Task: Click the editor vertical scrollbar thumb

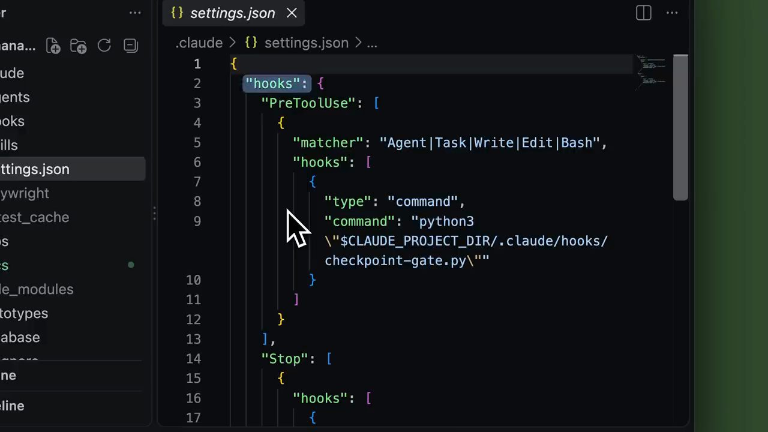Action: (x=680, y=127)
